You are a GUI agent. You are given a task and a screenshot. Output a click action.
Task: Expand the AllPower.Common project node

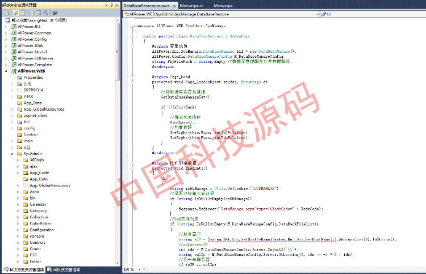(x=6, y=33)
